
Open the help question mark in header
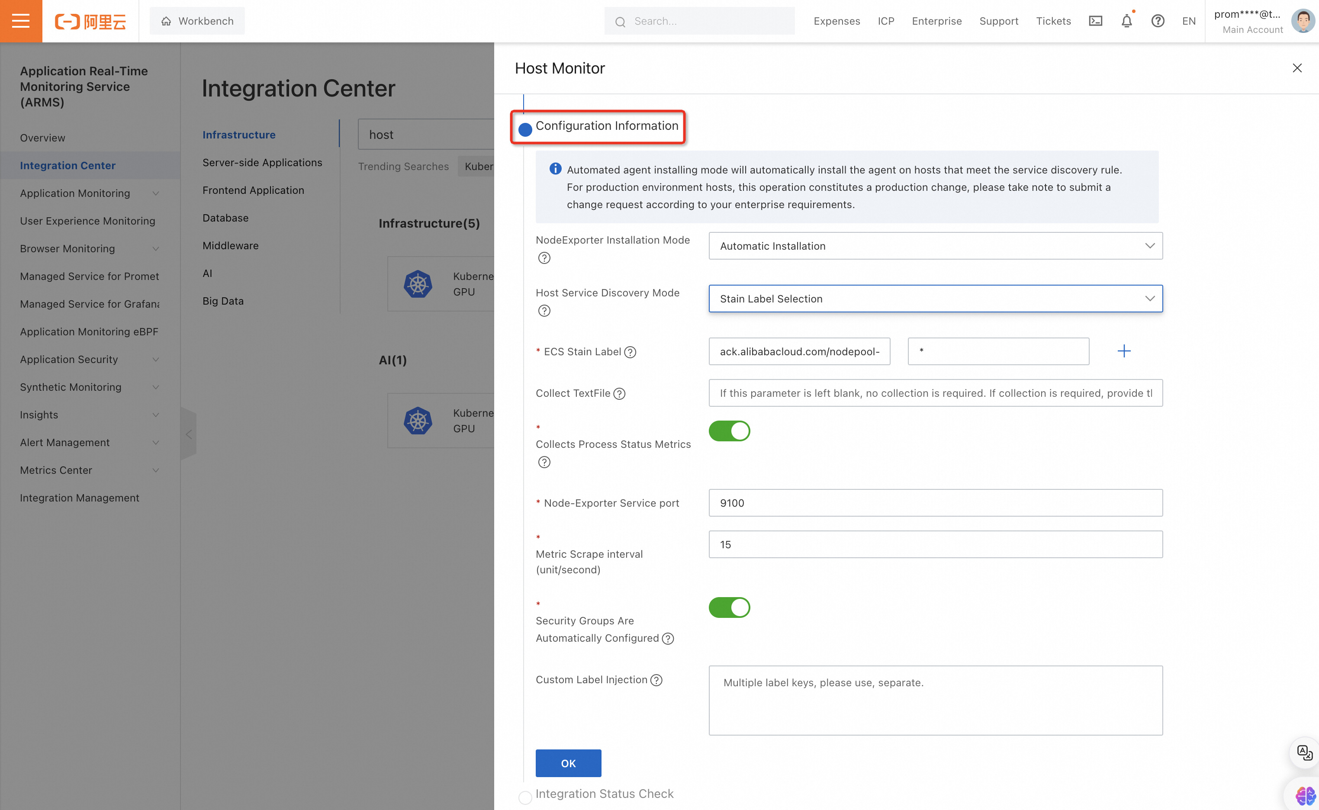[x=1158, y=21]
